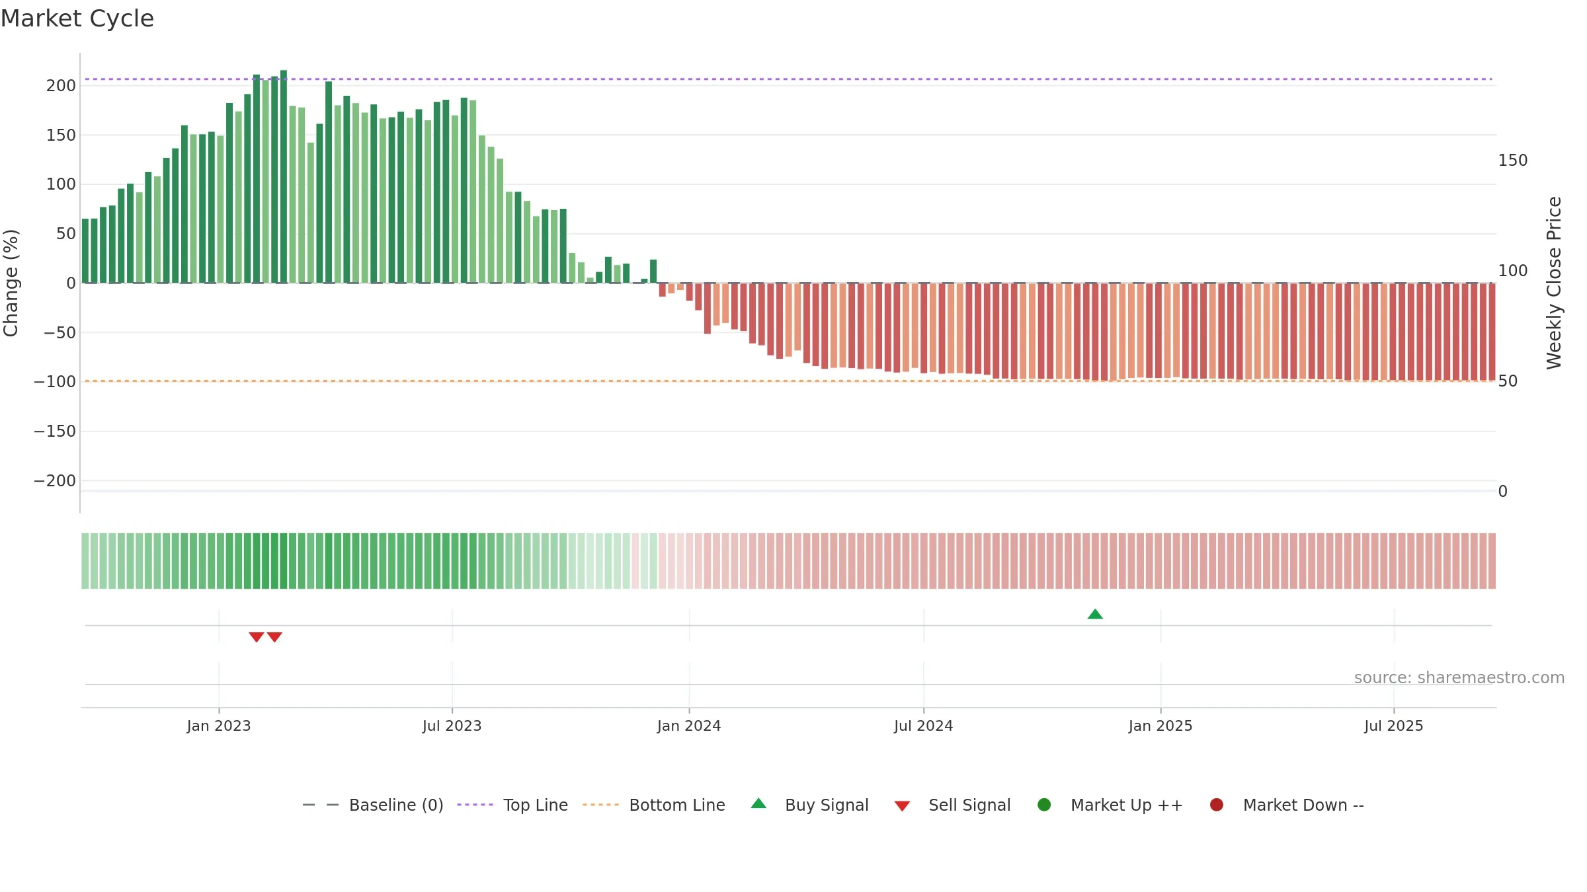Click the dark red Market Down legend circle

pyautogui.click(x=1216, y=805)
